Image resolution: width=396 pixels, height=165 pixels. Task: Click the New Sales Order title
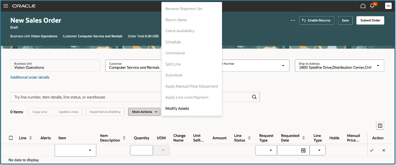click(x=36, y=20)
